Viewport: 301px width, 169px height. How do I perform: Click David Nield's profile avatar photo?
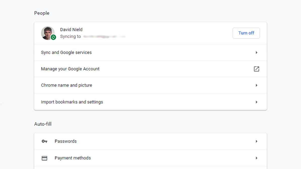coord(48,33)
